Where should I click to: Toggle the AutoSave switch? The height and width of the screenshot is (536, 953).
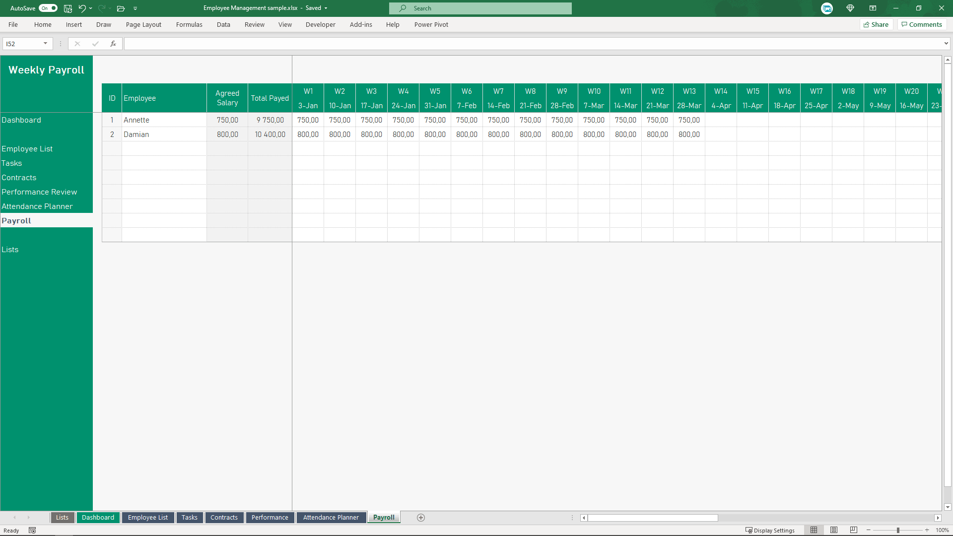[48, 8]
